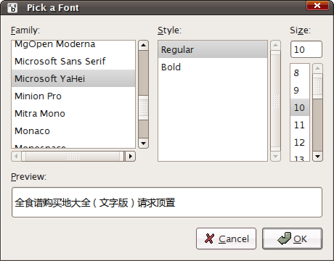Screen dimensions: 334x261
Task: Choose size 9 in Size list
Action: click(300, 90)
